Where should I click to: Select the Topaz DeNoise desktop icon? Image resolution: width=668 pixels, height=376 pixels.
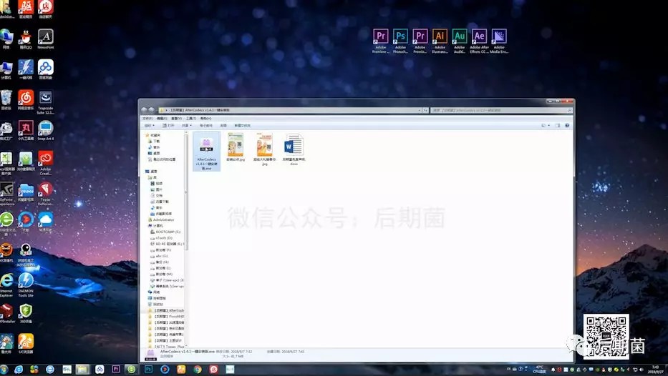pos(46,194)
